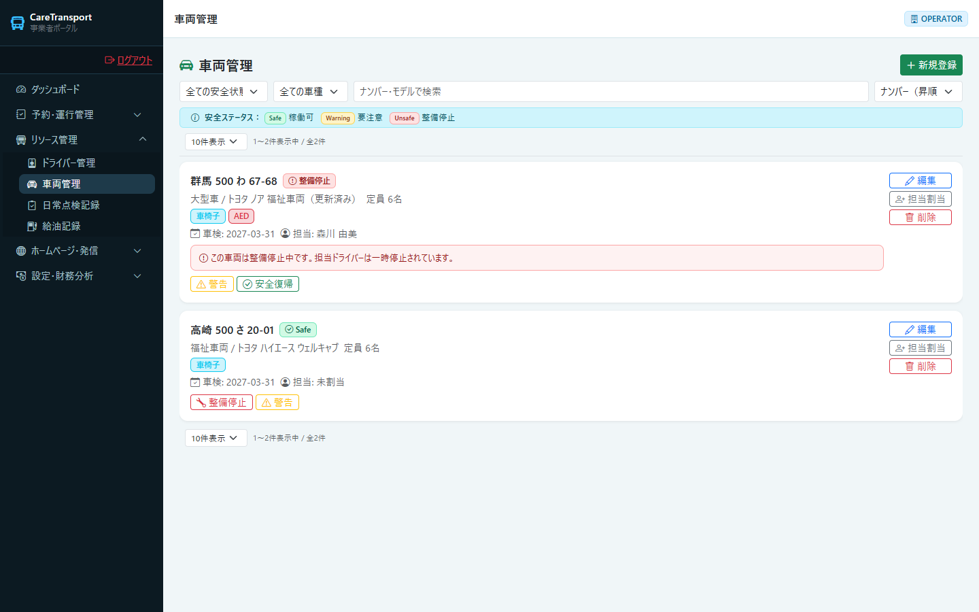The height and width of the screenshot is (612, 979).
Task: Click the CareTransport bus logo icon
Action: pyautogui.click(x=18, y=23)
